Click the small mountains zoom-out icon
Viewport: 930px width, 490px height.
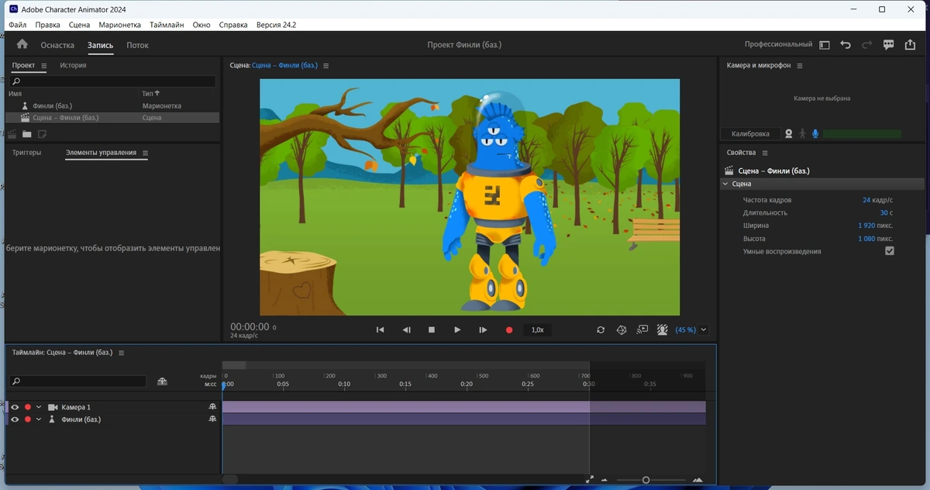click(604, 481)
